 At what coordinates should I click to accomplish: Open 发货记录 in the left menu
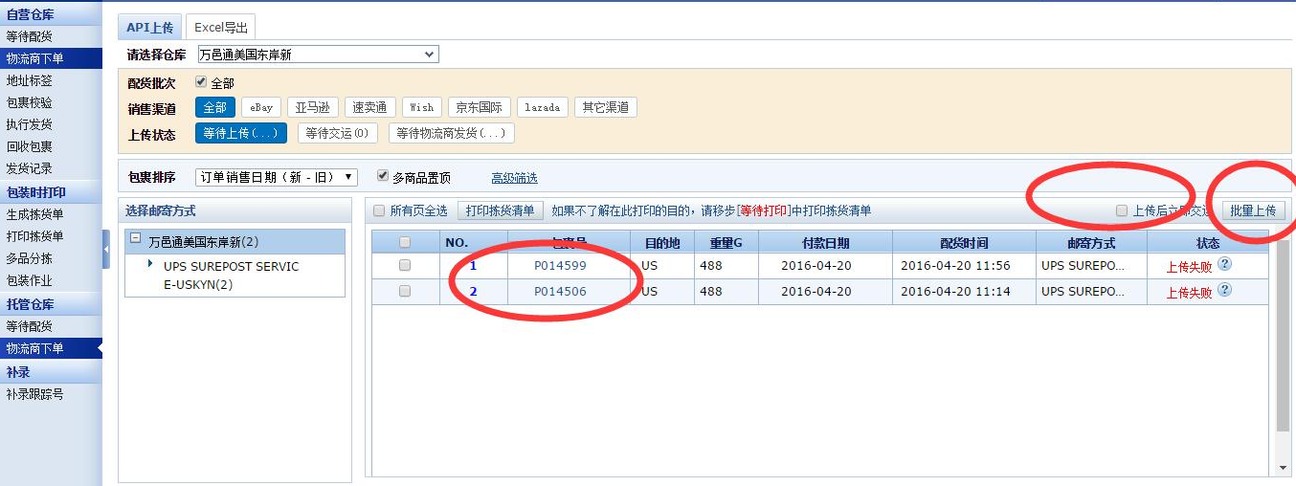(x=30, y=168)
